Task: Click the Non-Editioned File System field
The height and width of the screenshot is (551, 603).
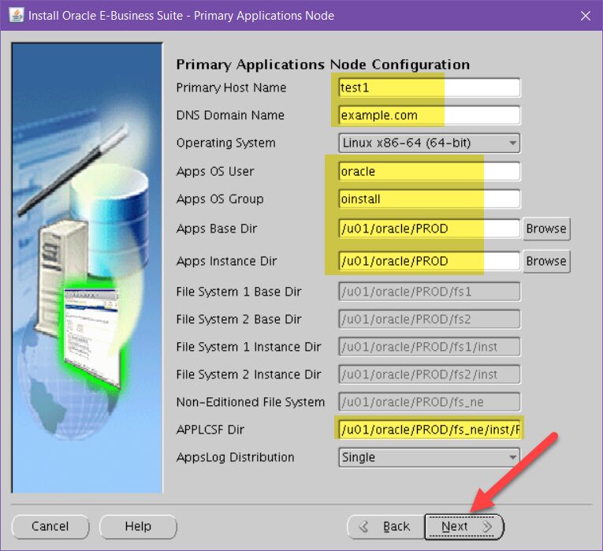Action: pyautogui.click(x=429, y=402)
